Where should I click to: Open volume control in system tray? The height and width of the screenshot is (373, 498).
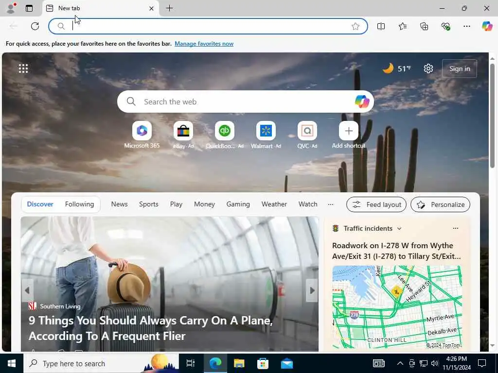click(x=435, y=363)
